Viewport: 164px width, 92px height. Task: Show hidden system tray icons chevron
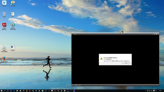[146, 91]
